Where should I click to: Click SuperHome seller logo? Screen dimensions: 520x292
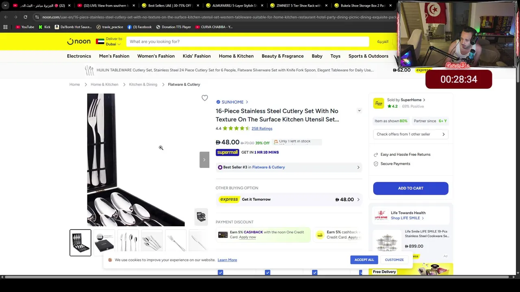click(379, 103)
